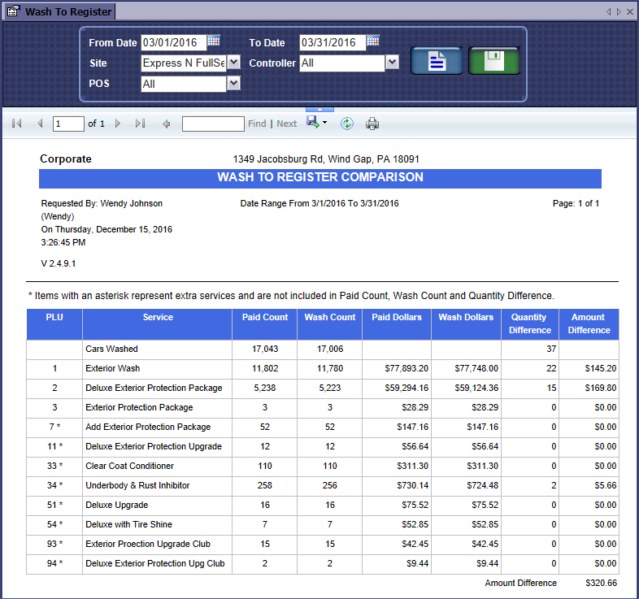This screenshot has width=639, height=599.
Task: Go to the previous report page
Action: click(39, 124)
